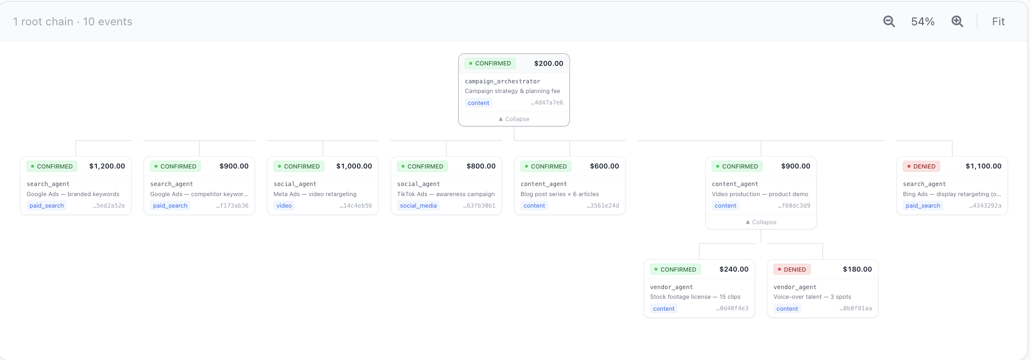Image resolution: width=1031 pixels, height=360 pixels.
Task: Select the Meta Ads video retargeting description
Action: 315,194
